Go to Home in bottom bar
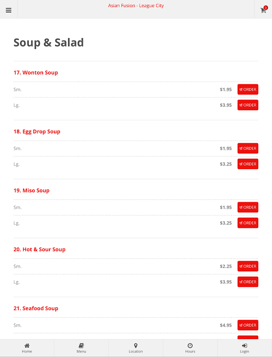This screenshot has height=357, width=272. click(x=27, y=348)
